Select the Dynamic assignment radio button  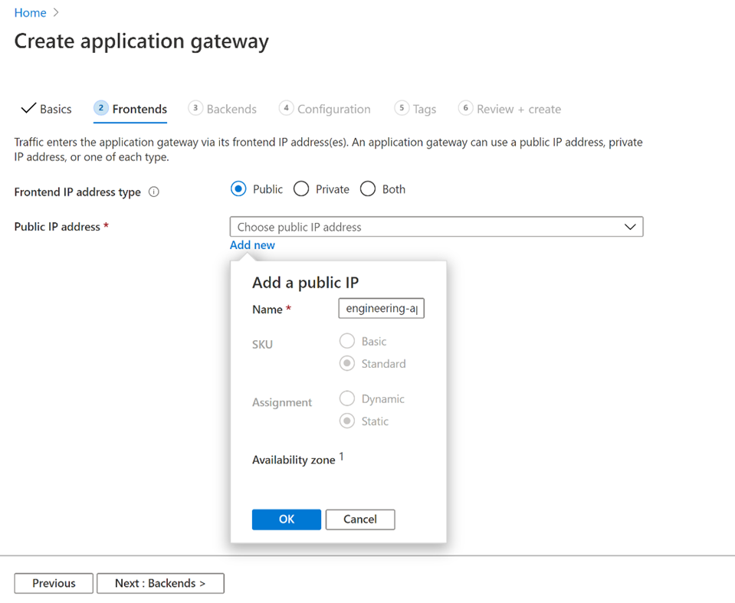pos(347,398)
